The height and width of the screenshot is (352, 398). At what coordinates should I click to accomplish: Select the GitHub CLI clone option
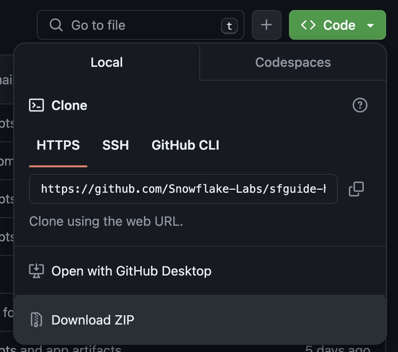point(185,145)
